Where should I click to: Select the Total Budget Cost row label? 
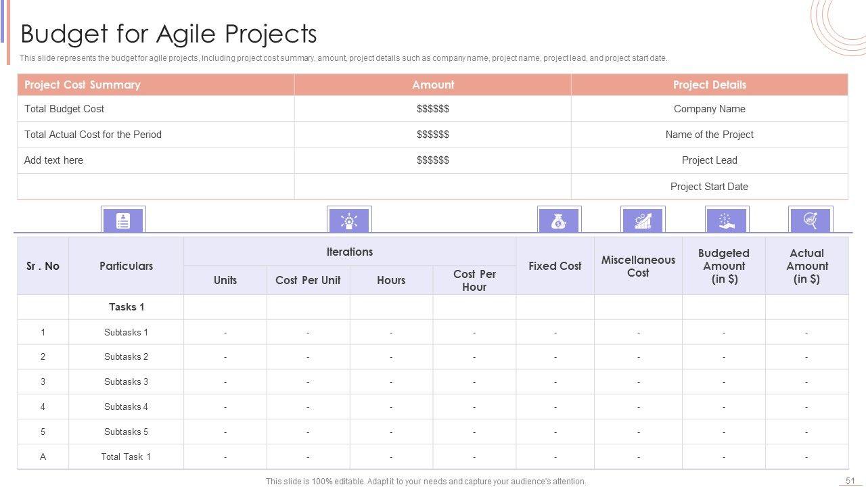64,109
